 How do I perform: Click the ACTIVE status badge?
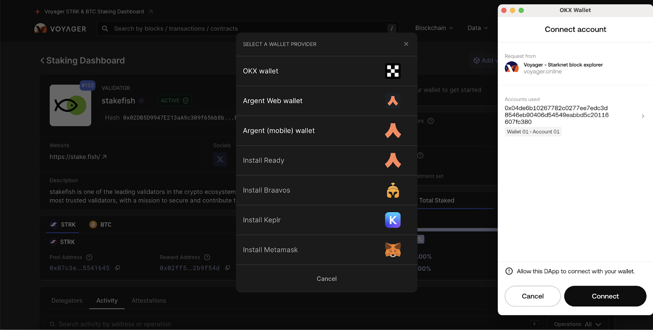[x=175, y=101]
